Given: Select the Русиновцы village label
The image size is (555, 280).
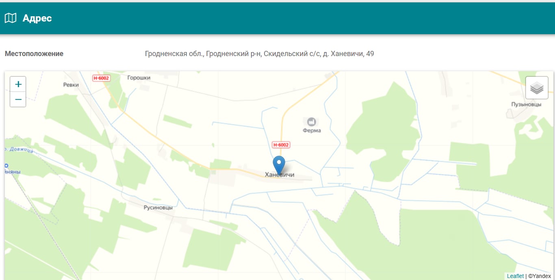Looking at the screenshot, I should [158, 208].
